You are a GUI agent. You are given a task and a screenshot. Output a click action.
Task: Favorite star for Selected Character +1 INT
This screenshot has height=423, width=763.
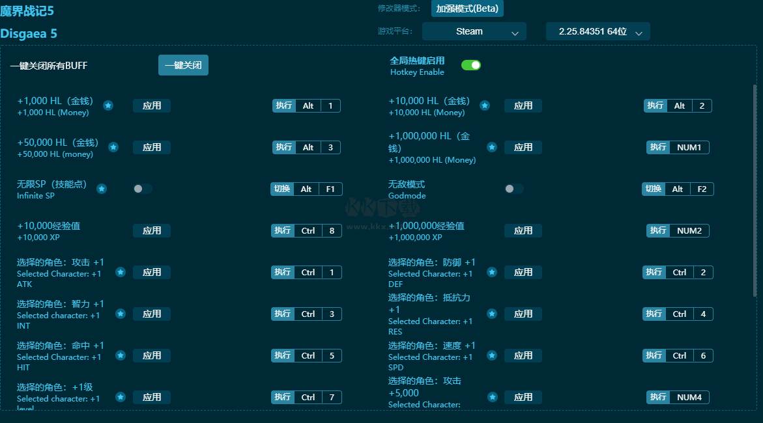(x=121, y=314)
